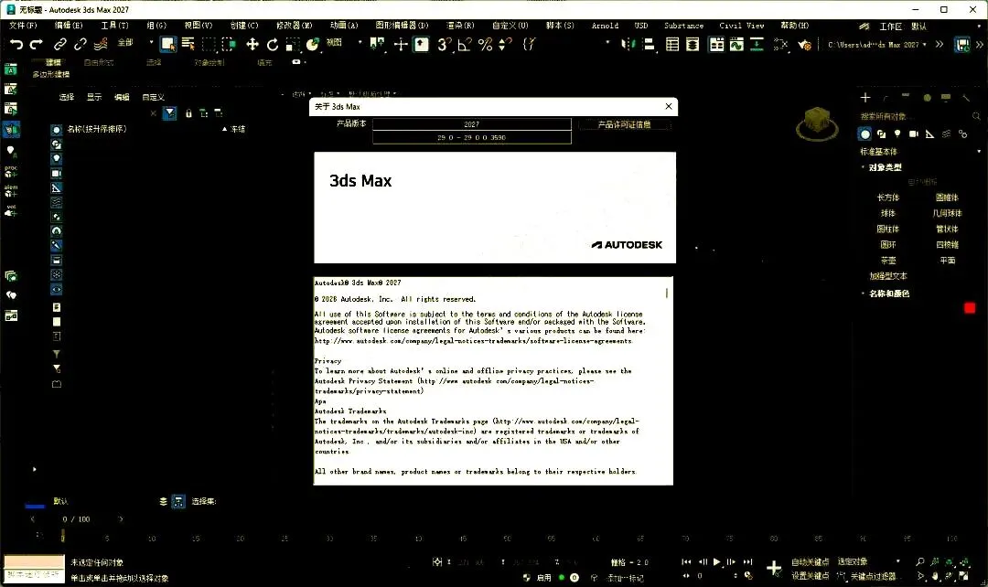The image size is (988, 587).
Task: Toggle the Ribbon display icon
Action: [716, 44]
